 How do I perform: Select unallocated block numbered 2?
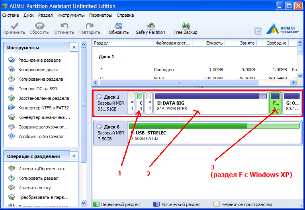pos(149,103)
